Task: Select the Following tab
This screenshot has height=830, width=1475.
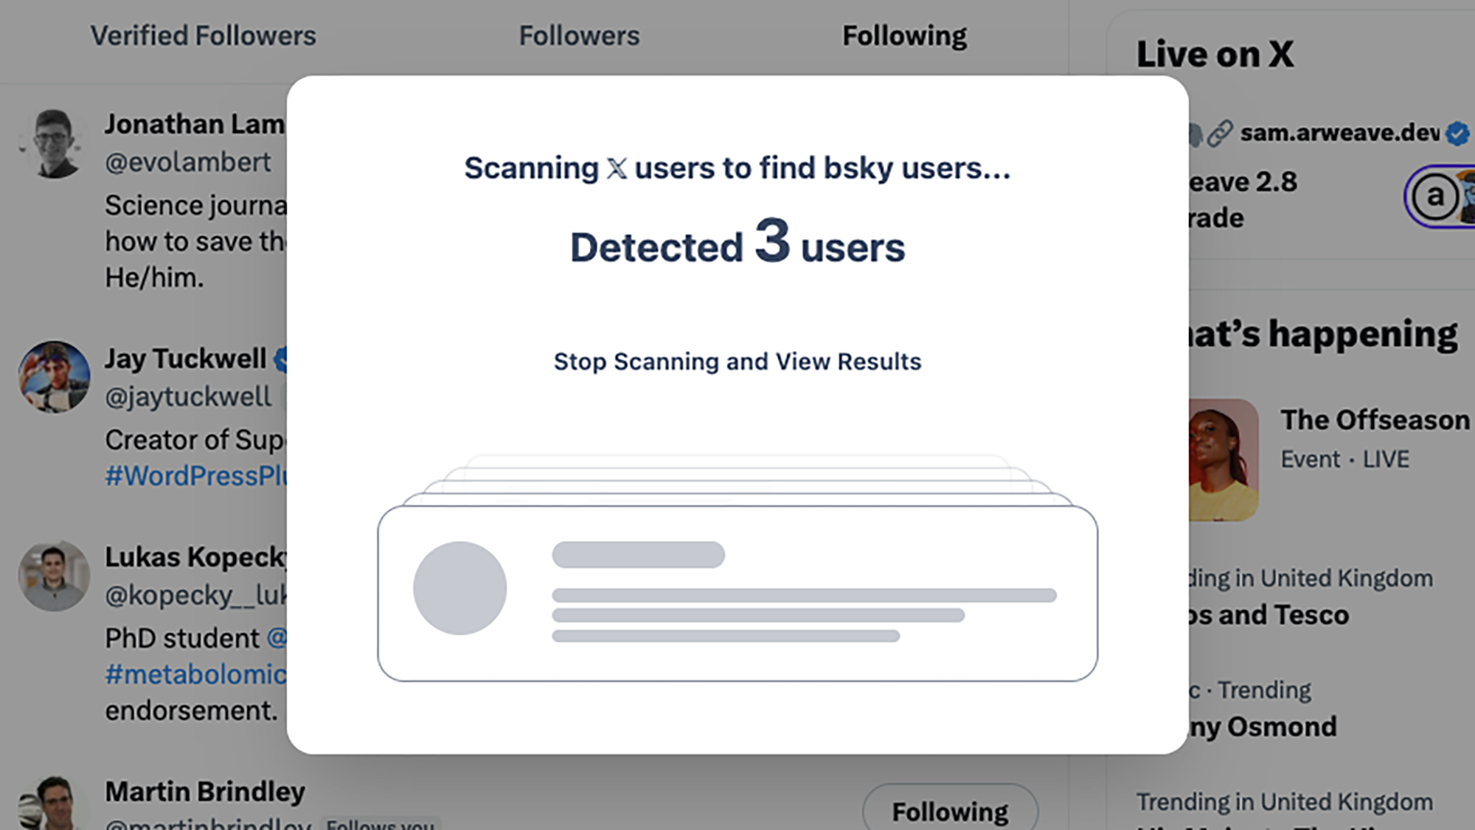Action: [x=904, y=35]
